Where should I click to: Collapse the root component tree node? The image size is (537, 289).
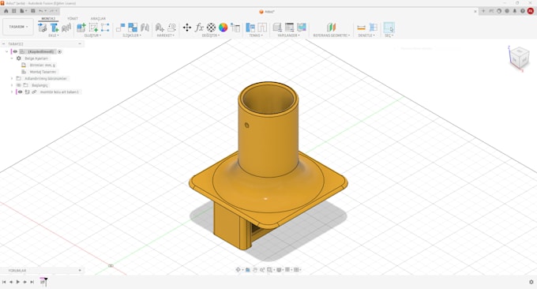click(x=6, y=51)
